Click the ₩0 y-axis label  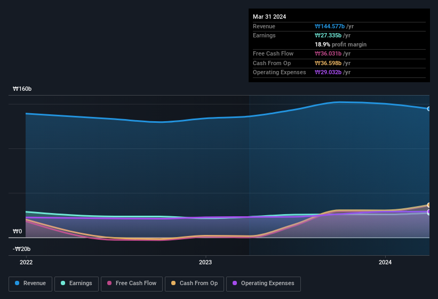point(17,231)
